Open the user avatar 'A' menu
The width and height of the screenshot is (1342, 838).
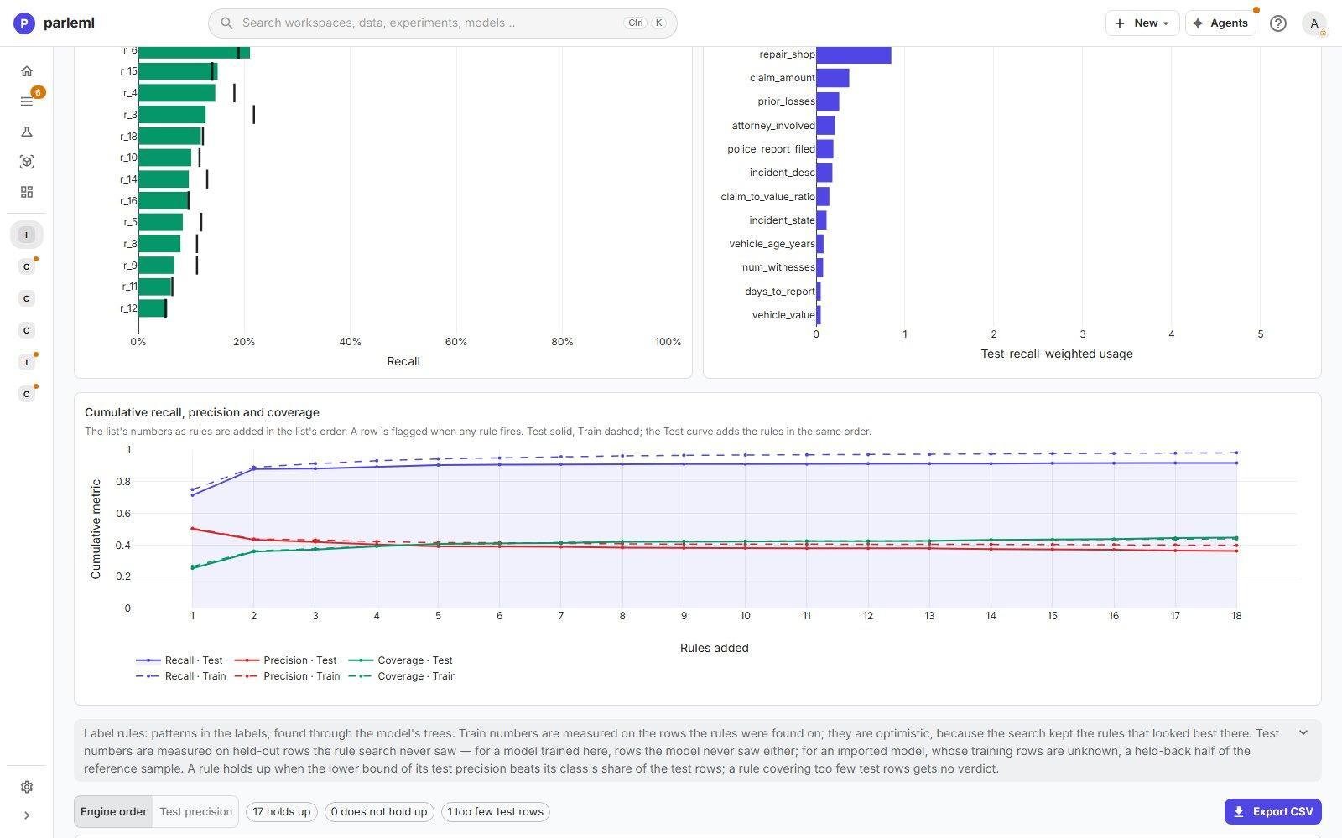[1314, 23]
